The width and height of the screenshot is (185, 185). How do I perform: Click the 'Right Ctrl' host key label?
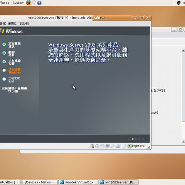pos(139,146)
